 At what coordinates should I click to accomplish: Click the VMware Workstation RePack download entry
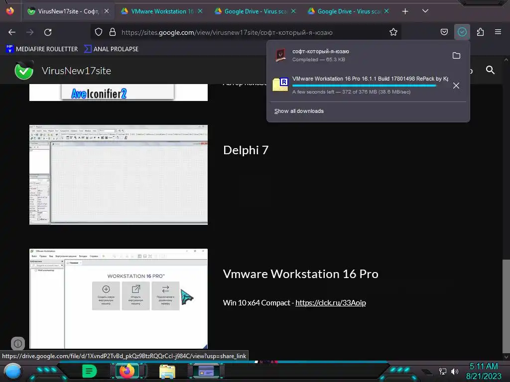point(361,85)
